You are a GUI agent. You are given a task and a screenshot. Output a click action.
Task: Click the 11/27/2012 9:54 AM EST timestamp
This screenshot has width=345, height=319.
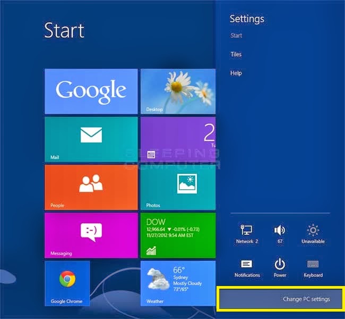pos(170,236)
